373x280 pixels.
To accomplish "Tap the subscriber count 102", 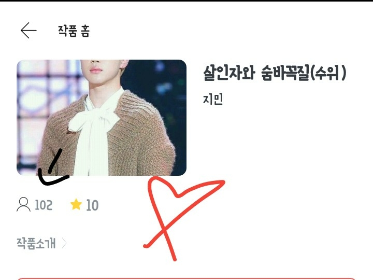I will pos(44,205).
